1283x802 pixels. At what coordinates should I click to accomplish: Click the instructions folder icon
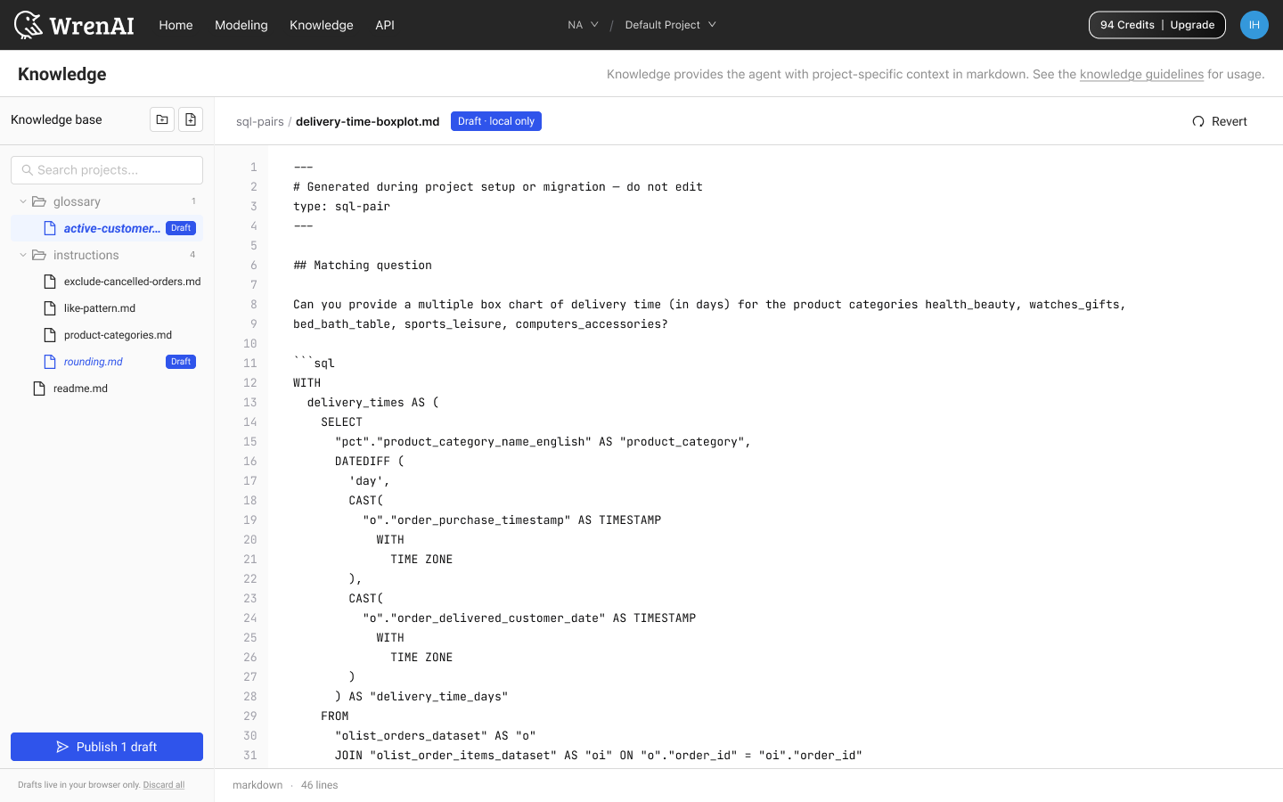39,255
